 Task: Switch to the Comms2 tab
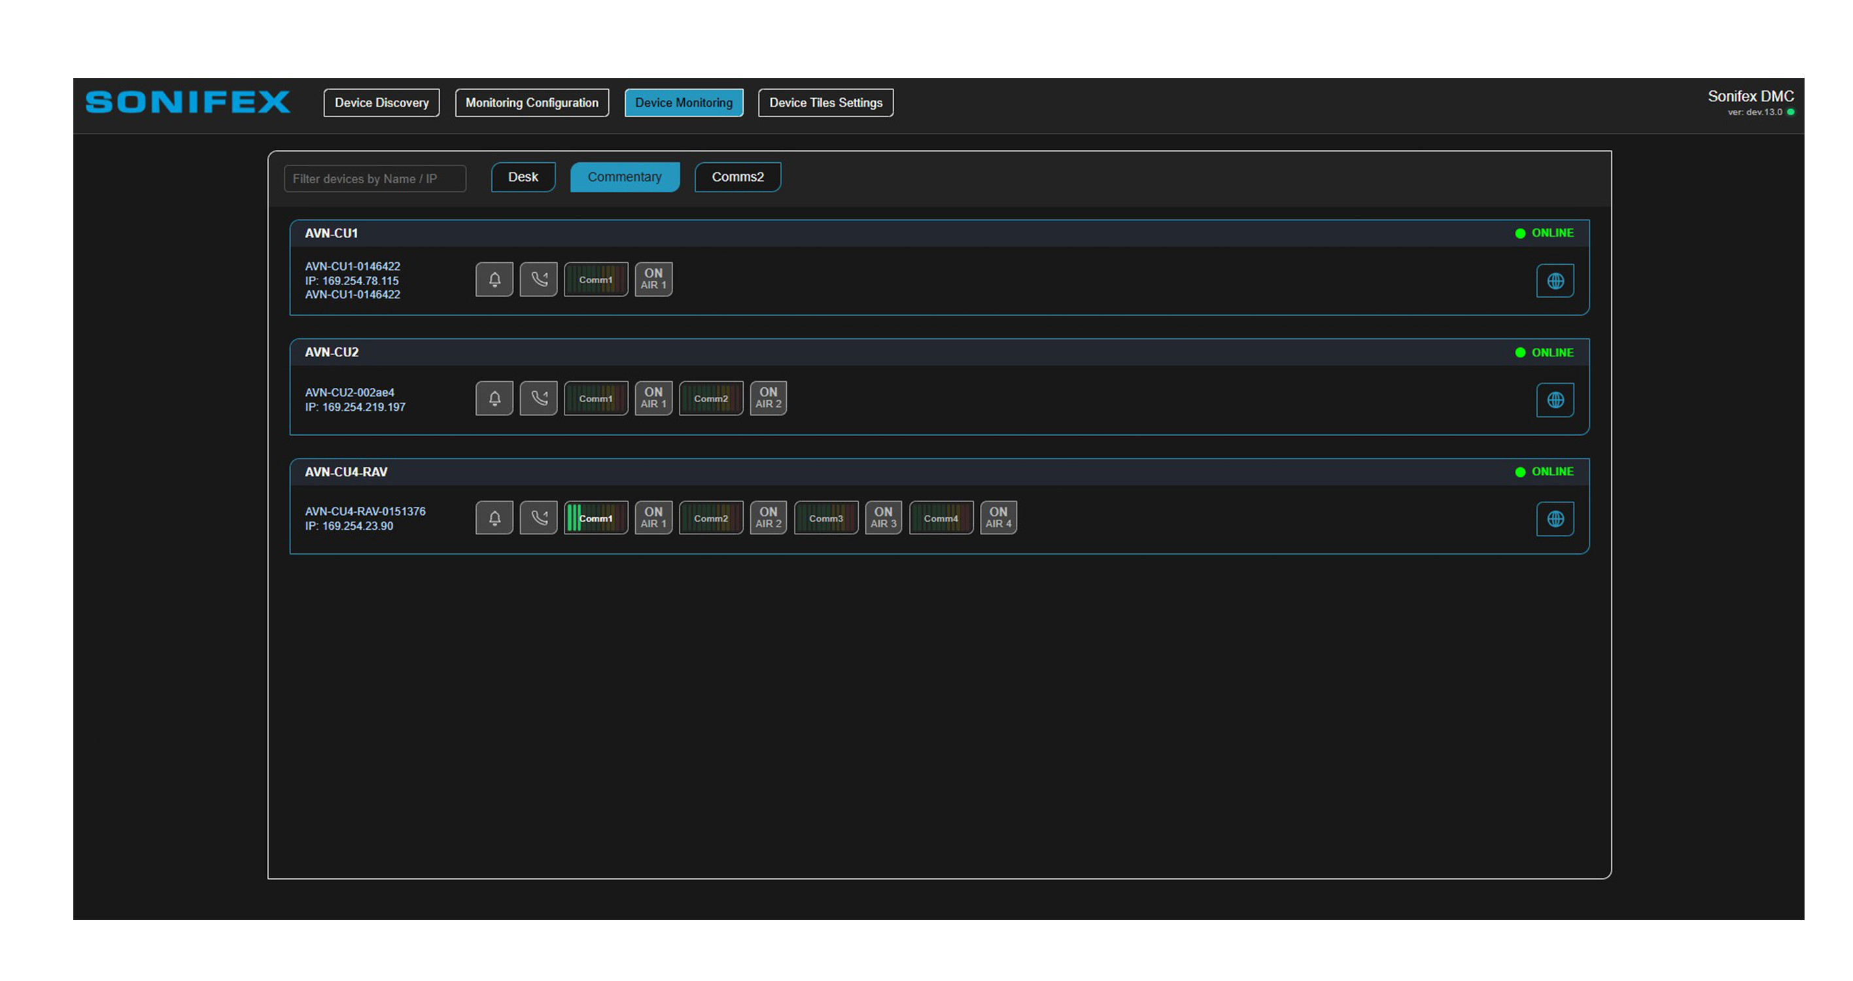737,177
